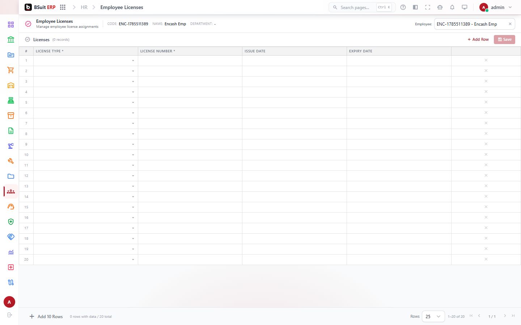
Task: Go to HR breadcrumb
Action: (x=84, y=7)
